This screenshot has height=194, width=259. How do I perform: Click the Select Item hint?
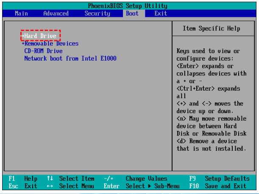pos(77,178)
